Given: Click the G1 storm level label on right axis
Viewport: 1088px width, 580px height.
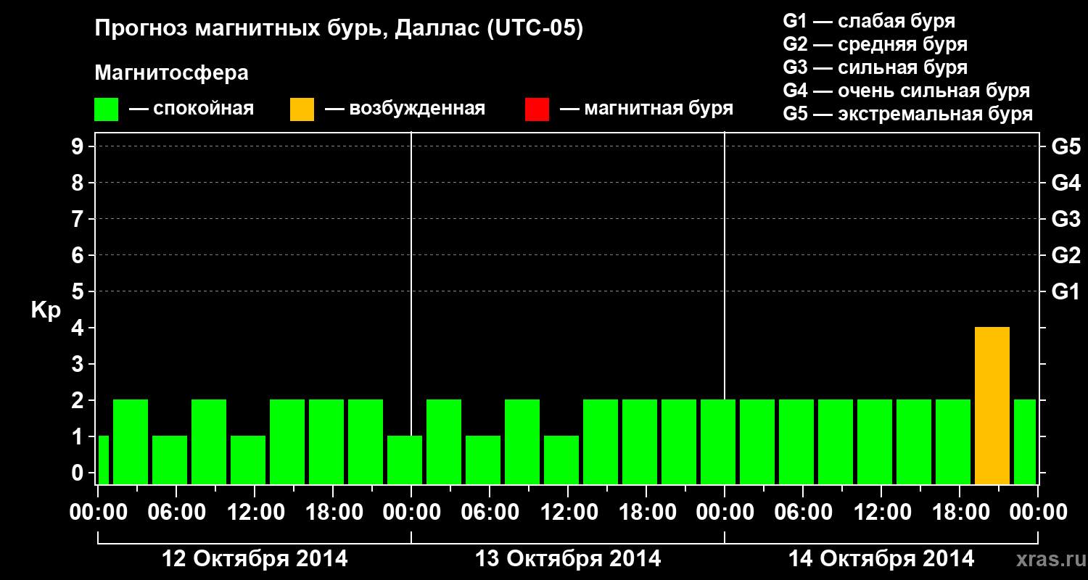Looking at the screenshot, I should tap(1066, 291).
